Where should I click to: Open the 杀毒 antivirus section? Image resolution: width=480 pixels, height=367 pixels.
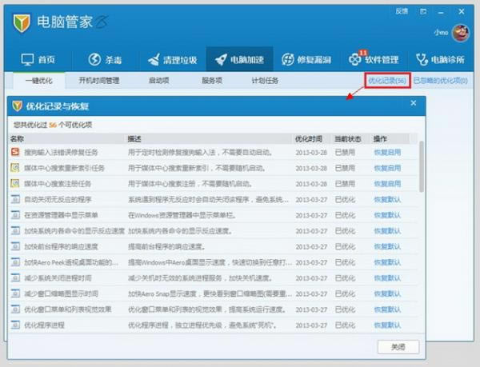[105, 59]
